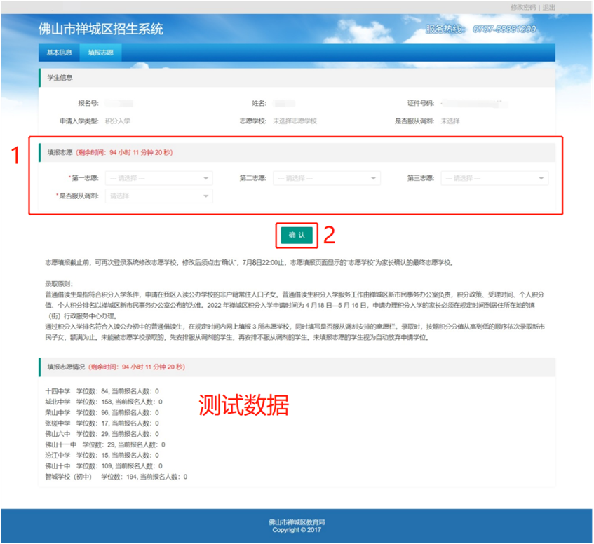Viewport: 594px width, 544px height.
Task: Click the 佛山市禅城区教育局 footer text
Action: click(297, 522)
